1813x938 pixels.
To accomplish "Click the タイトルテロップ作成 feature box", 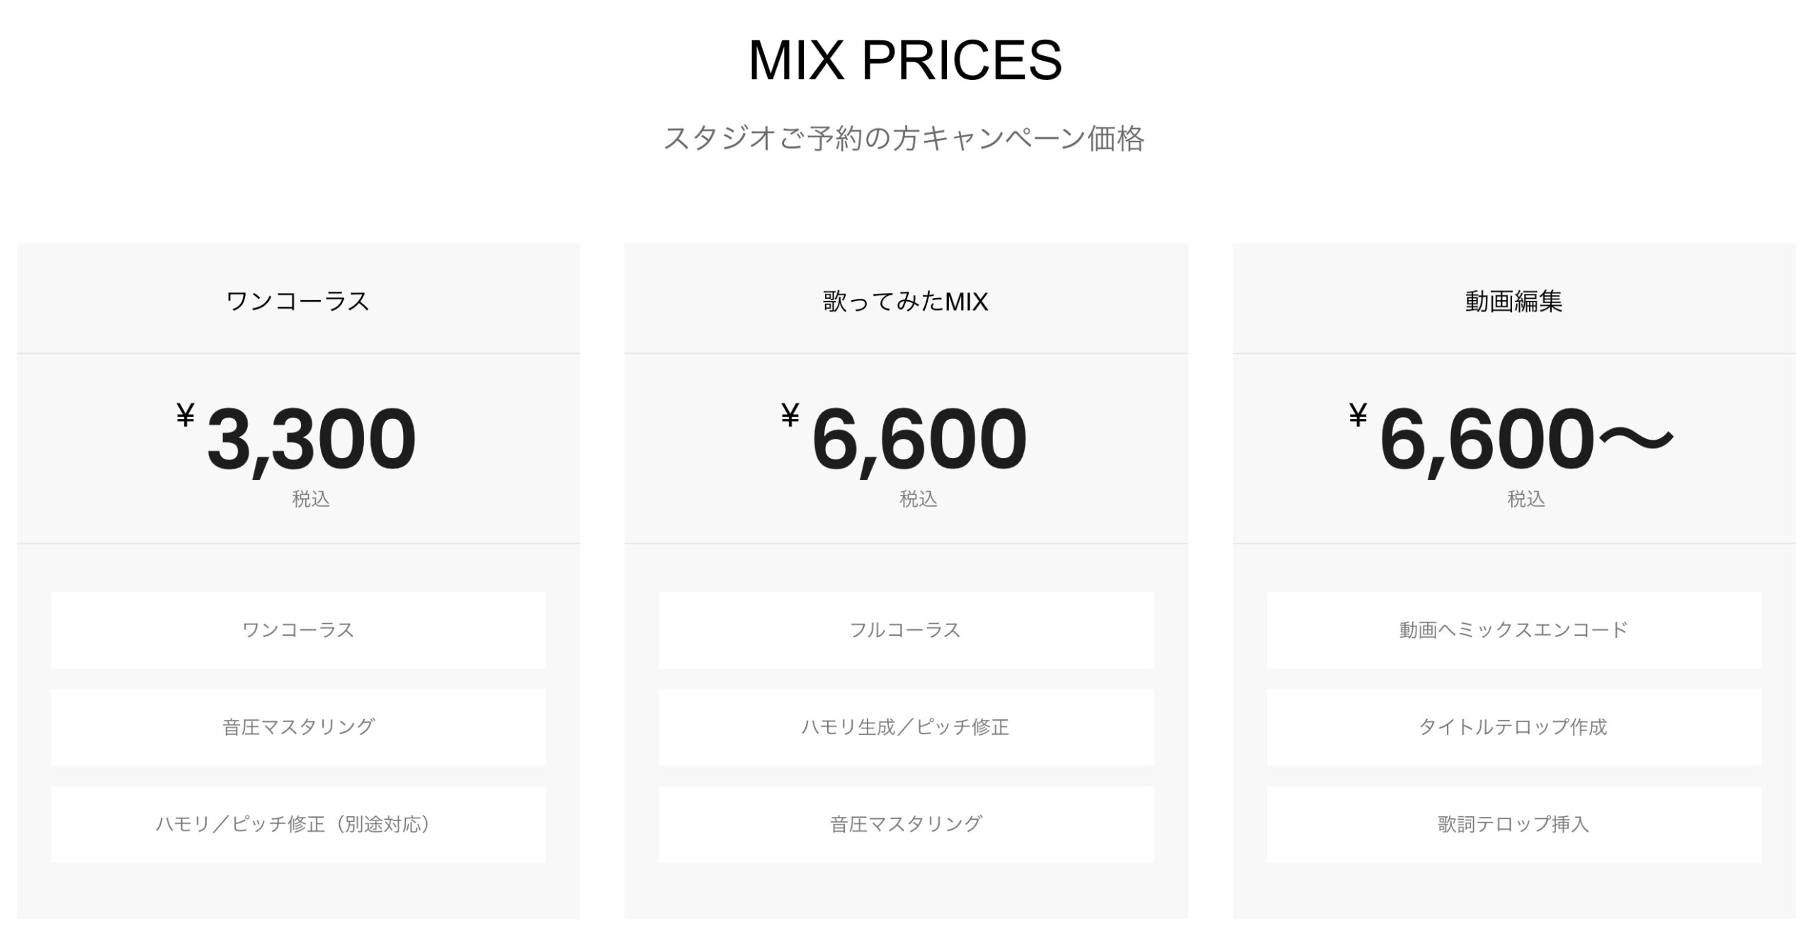I will (x=1514, y=727).
